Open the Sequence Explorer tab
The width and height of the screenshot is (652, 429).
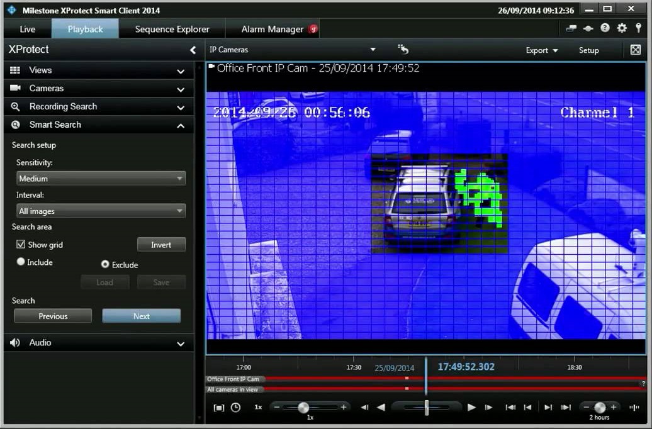(172, 29)
